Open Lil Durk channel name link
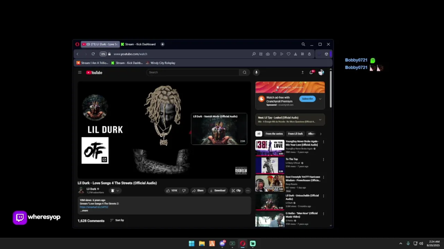The image size is (444, 249). tap(91, 189)
